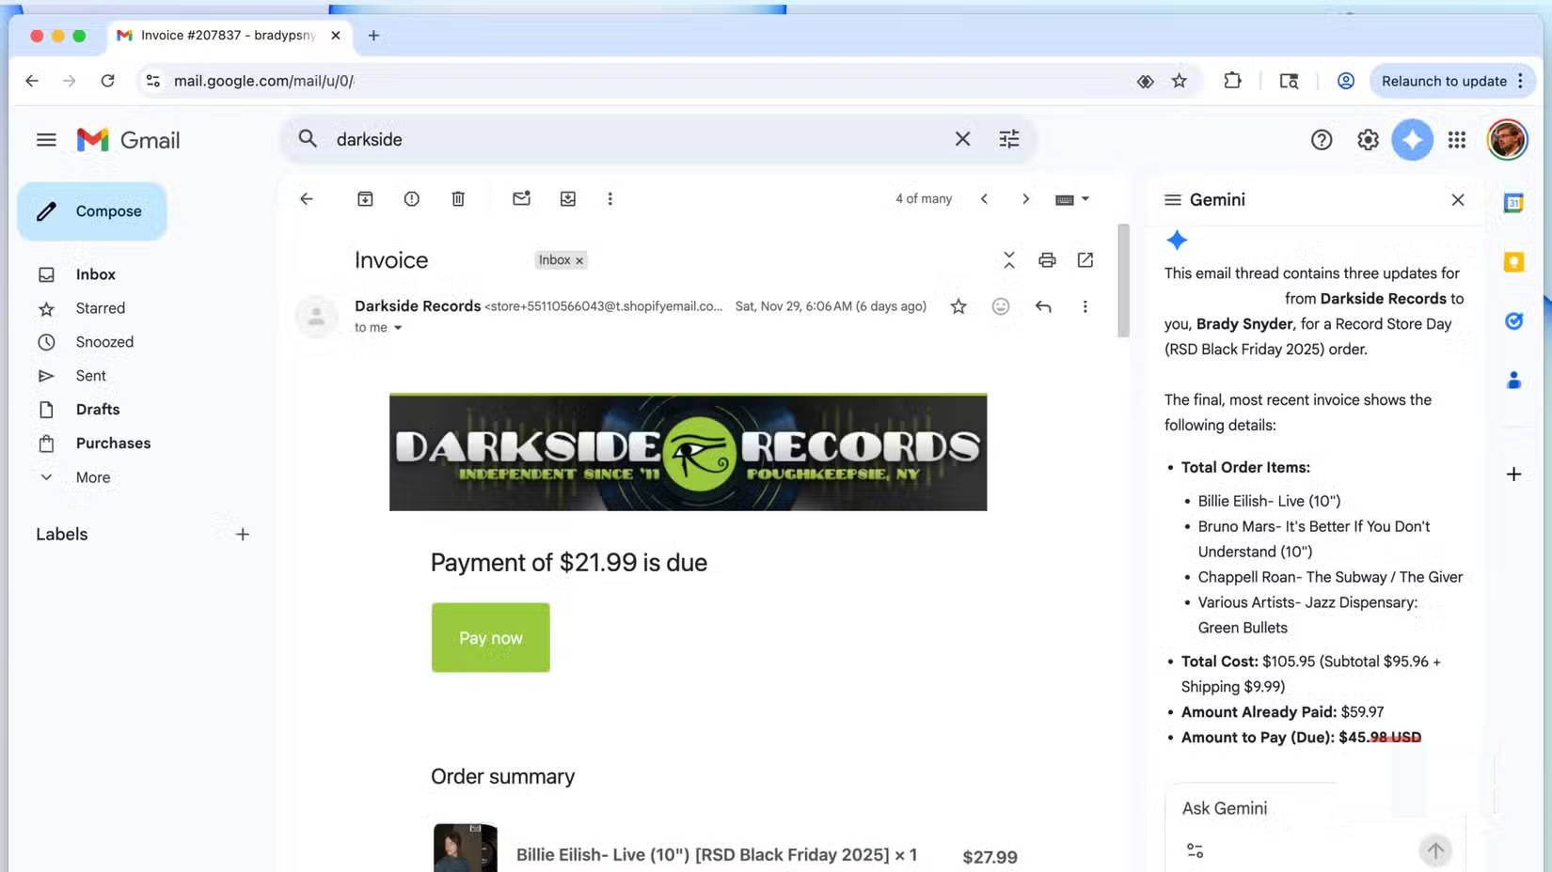Open Chrome extensions puzzle icon
Screen dimensions: 1552x872
pos(1232,81)
